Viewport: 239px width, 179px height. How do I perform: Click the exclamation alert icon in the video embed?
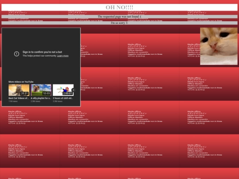[17, 54]
